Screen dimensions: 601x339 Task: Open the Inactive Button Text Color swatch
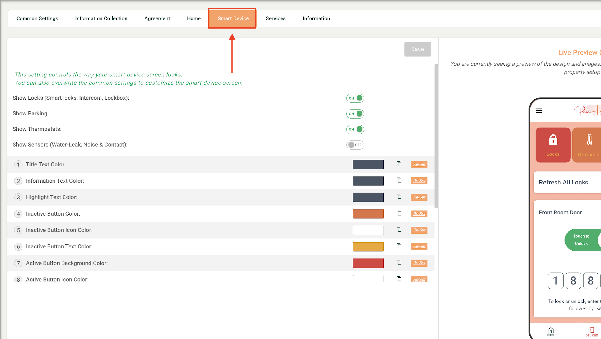point(368,246)
